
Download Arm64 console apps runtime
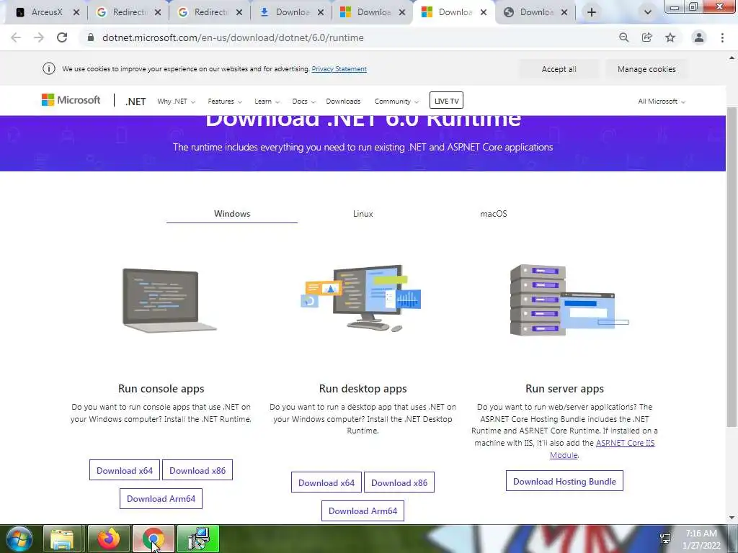pos(161,498)
